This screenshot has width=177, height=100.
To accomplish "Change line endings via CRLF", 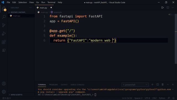I will [x=154, y=98].
